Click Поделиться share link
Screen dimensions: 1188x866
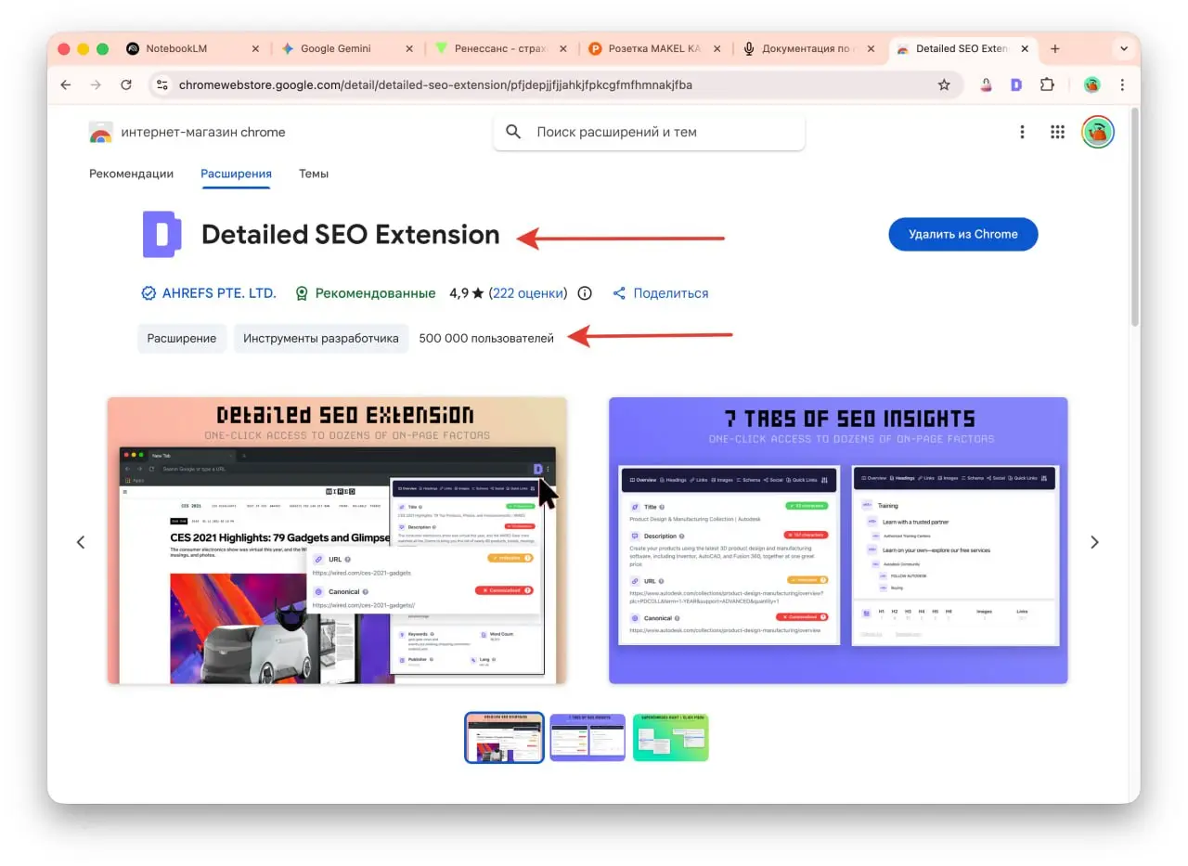[660, 293]
